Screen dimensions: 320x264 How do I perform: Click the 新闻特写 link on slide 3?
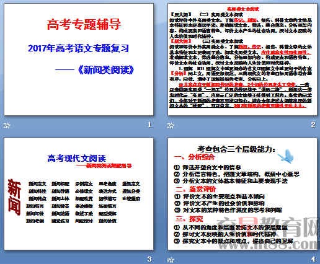point(35,206)
